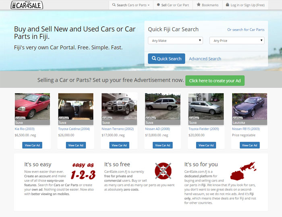This screenshot has height=217, width=282.
Task: Click the lock icon beside Log in
Action: (x=228, y=5)
